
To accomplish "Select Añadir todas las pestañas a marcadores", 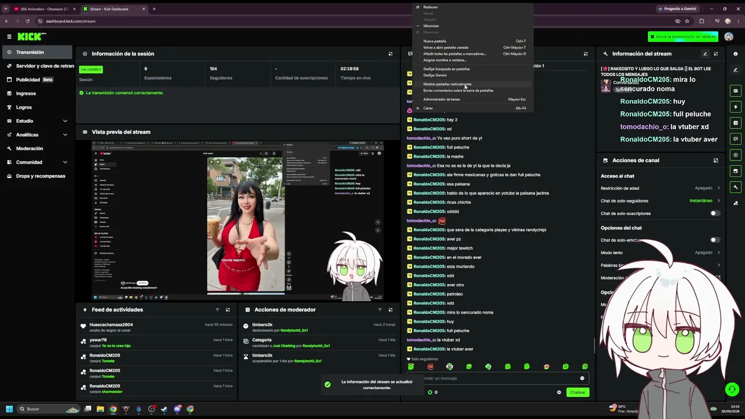I will click(473, 54).
